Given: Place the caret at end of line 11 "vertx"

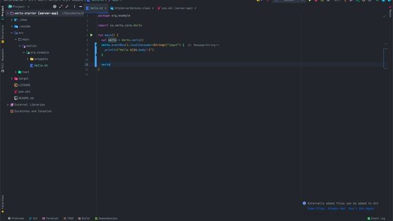Looking at the screenshot, I should coord(111,64).
